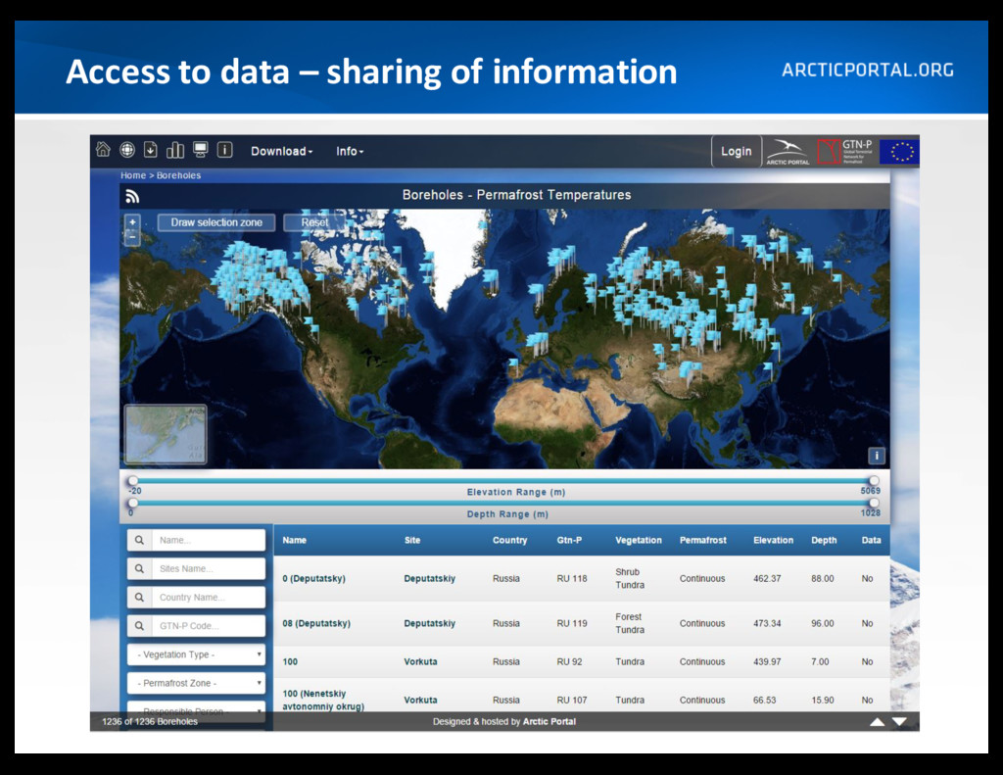The width and height of the screenshot is (1003, 775).
Task: Click the RU 119 code cell
Action: point(571,623)
